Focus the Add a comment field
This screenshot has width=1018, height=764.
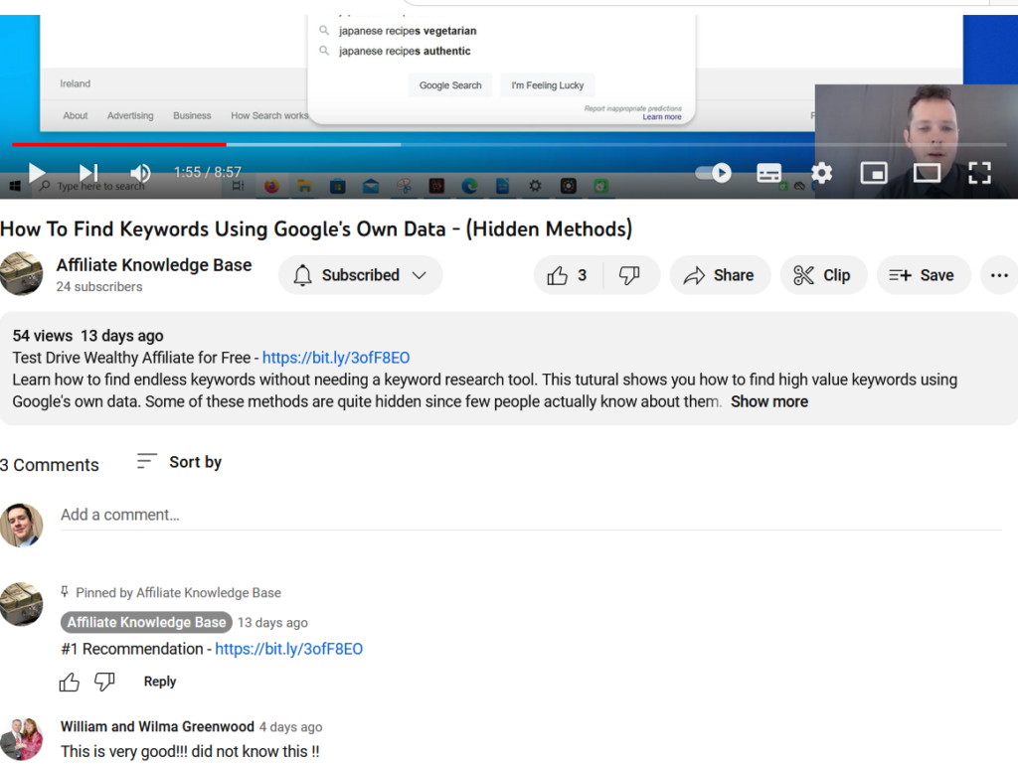click(x=531, y=516)
